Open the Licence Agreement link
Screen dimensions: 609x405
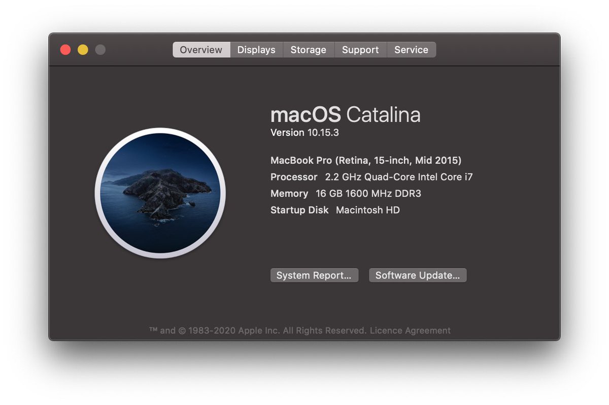(410, 330)
